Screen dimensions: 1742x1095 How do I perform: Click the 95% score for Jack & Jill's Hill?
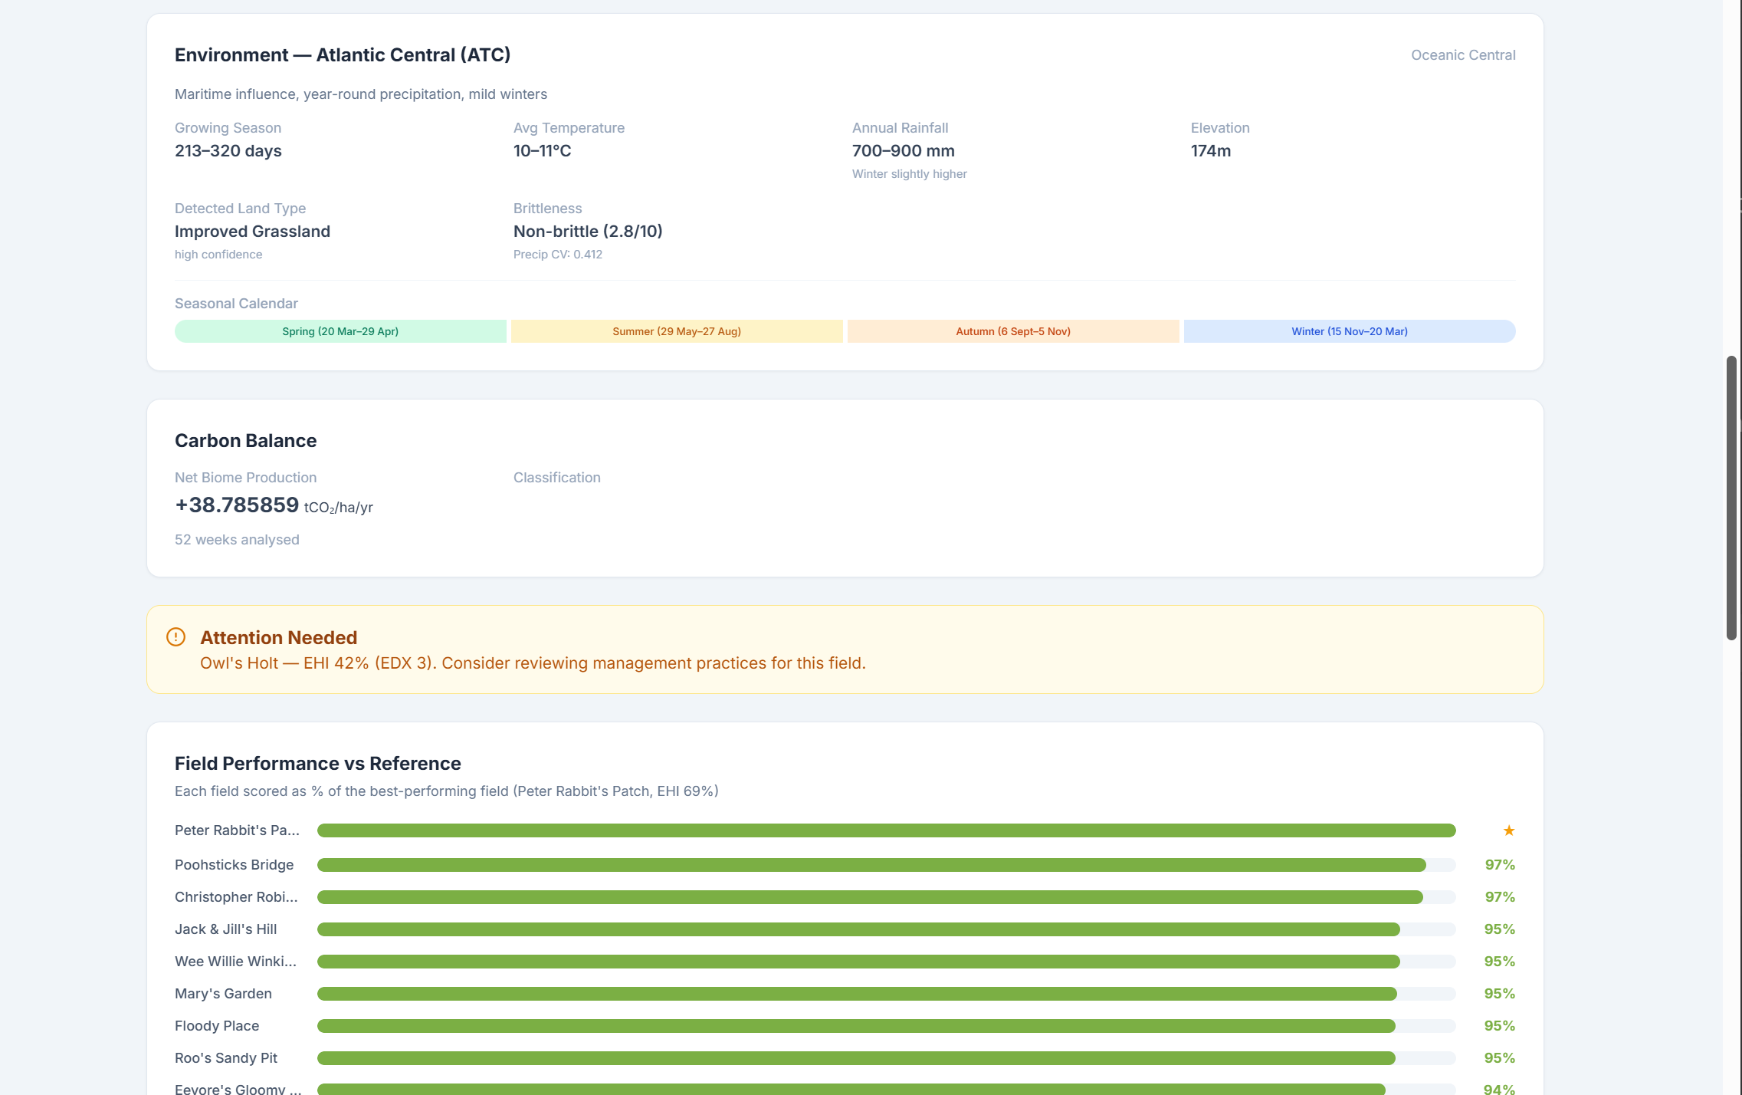[1500, 929]
